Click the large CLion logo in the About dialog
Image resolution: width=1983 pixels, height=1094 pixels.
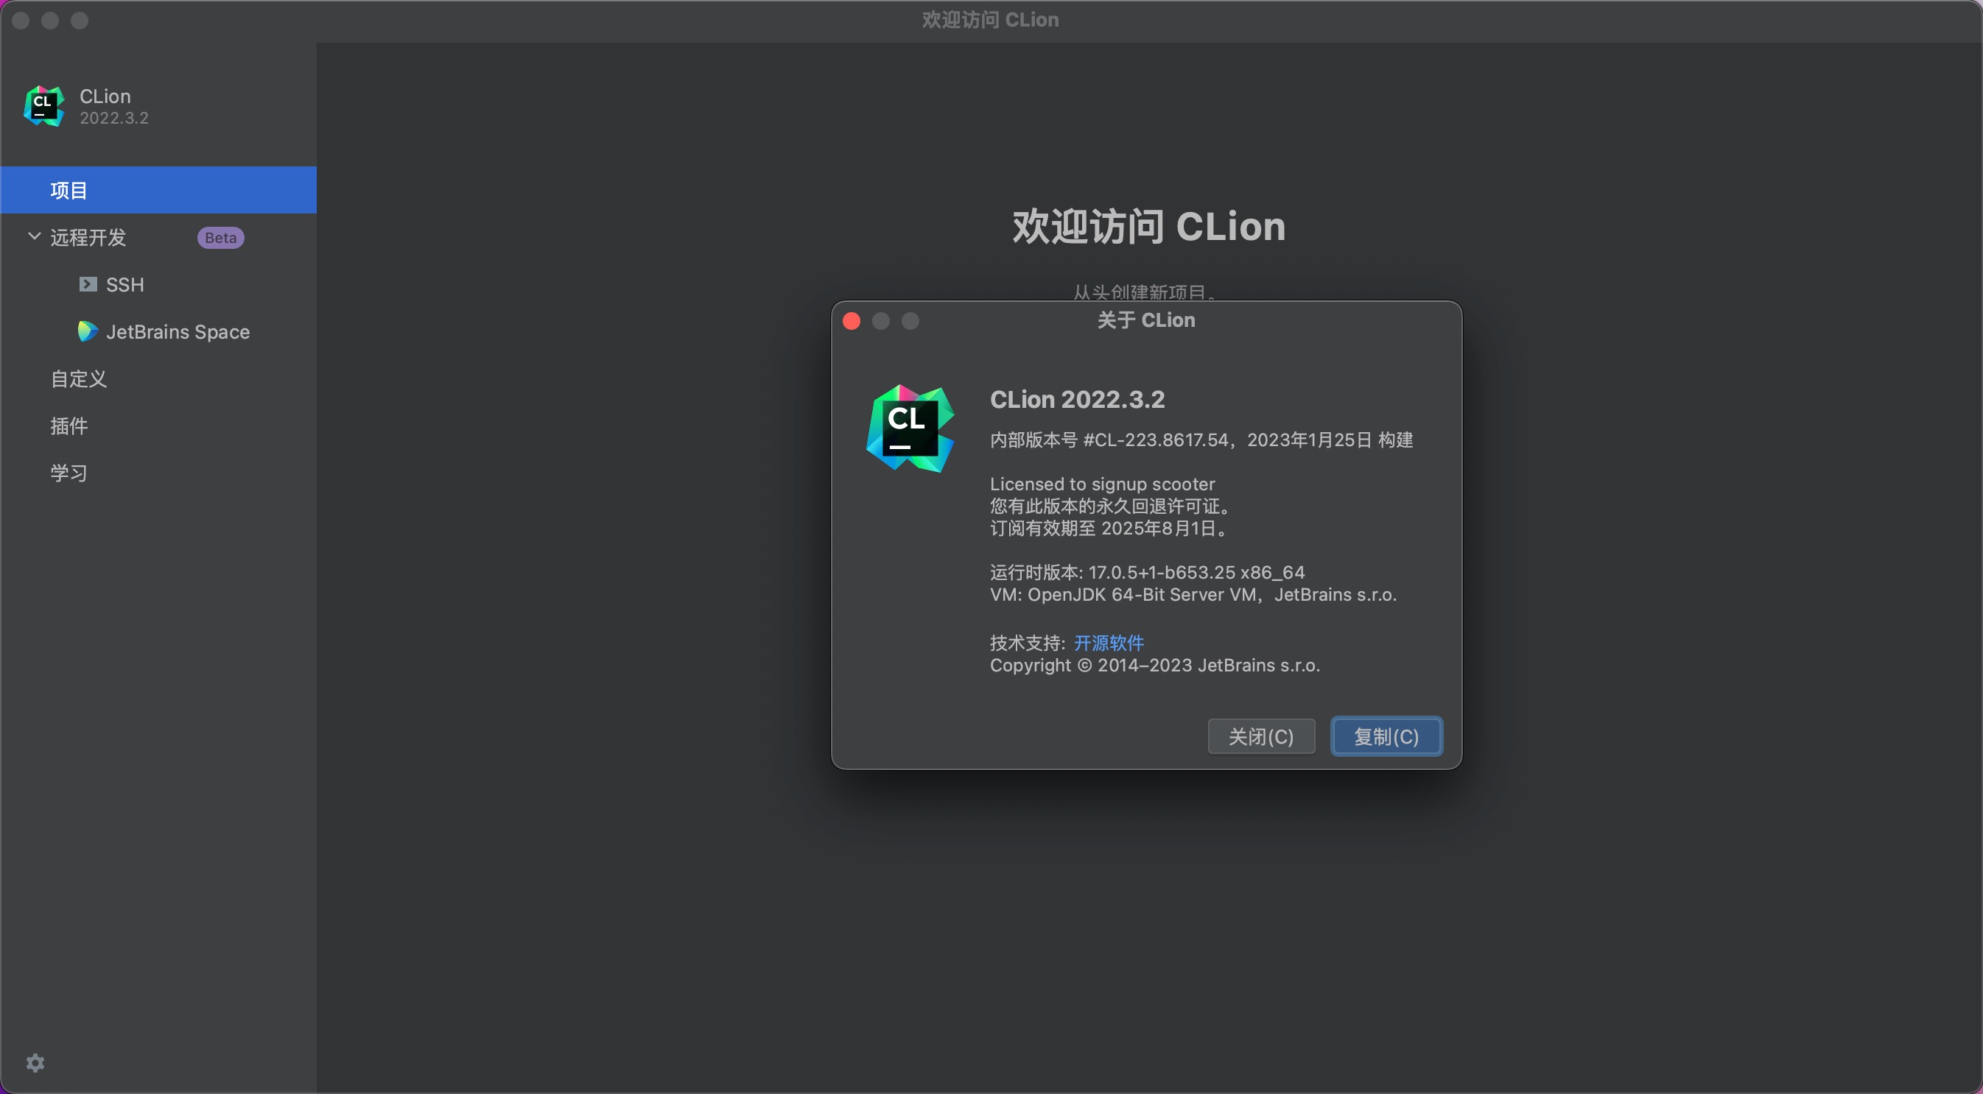(910, 428)
